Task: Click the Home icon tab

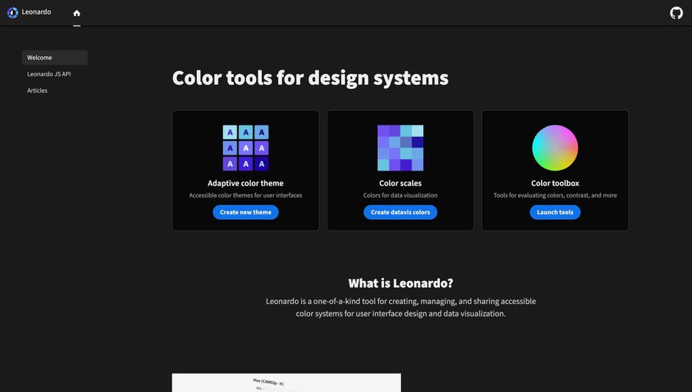Action: point(77,13)
